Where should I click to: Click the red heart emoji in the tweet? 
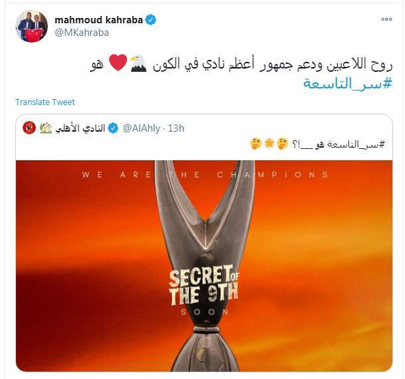tap(118, 63)
